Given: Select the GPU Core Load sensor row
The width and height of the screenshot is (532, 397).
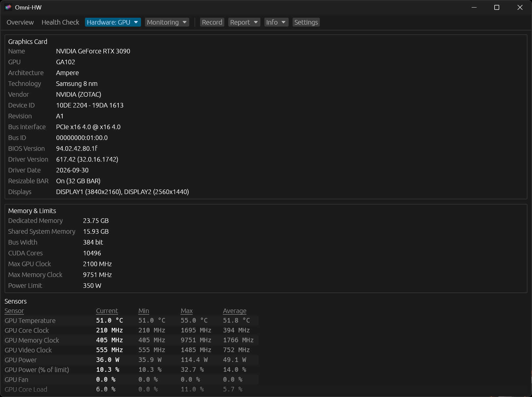Looking at the screenshot, I should coord(131,389).
